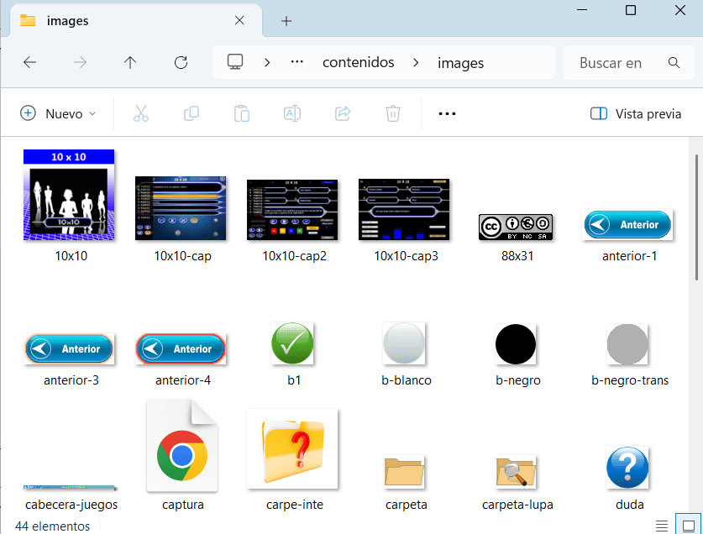
Task: Click the Copy icon in toolbar
Action: [191, 113]
